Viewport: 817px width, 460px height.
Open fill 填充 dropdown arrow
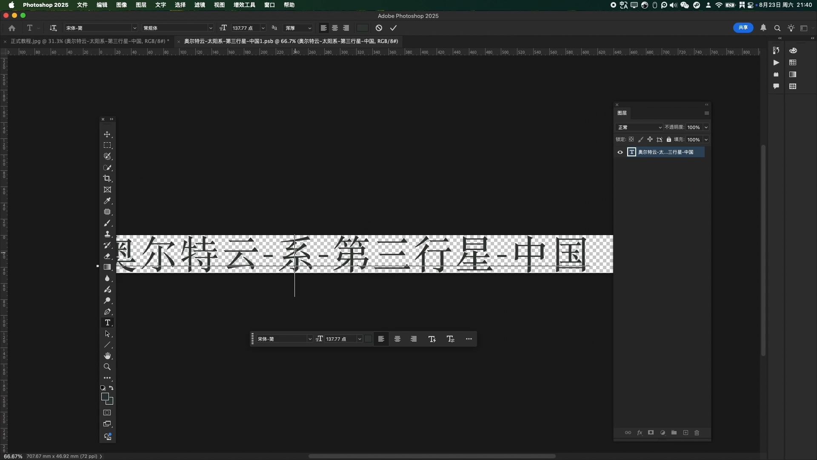706,140
